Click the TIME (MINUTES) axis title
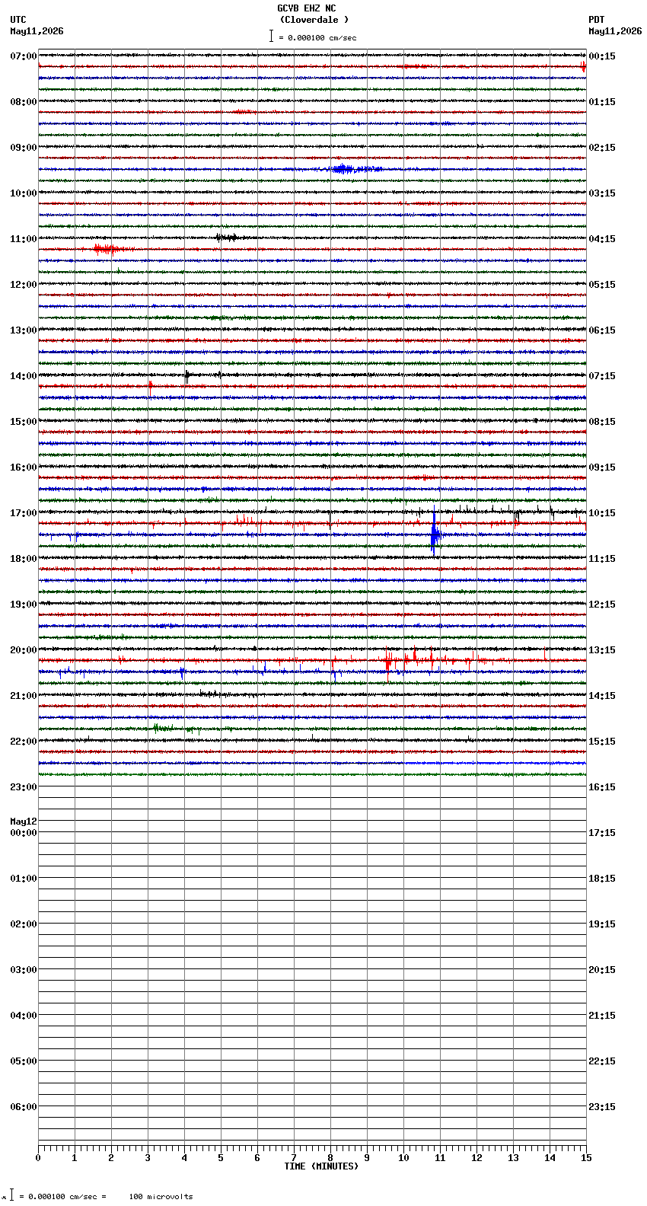The height and width of the screenshot is (1206, 647). (x=321, y=1166)
